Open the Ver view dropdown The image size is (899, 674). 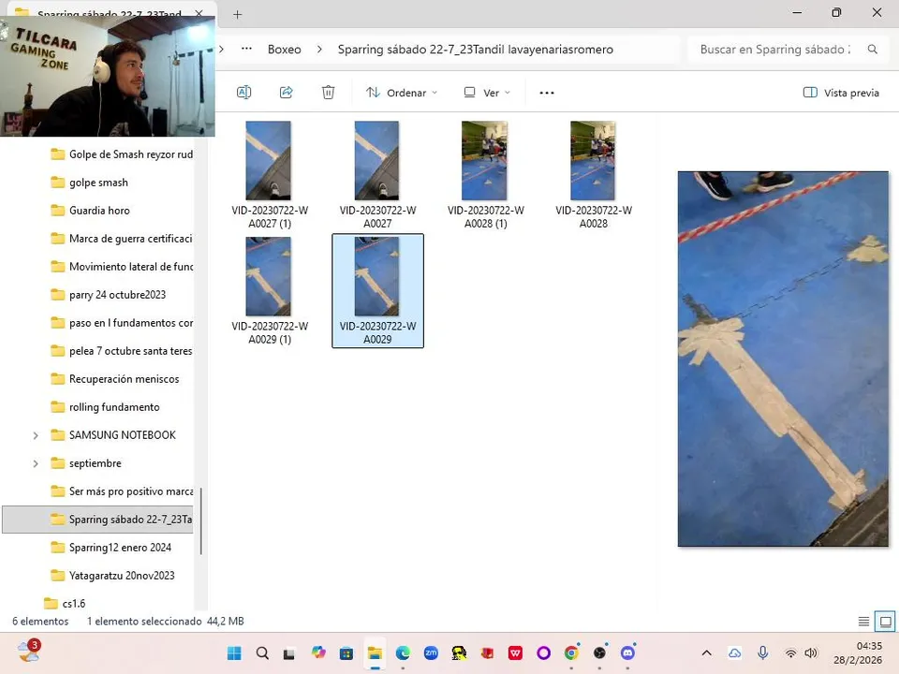click(x=487, y=93)
